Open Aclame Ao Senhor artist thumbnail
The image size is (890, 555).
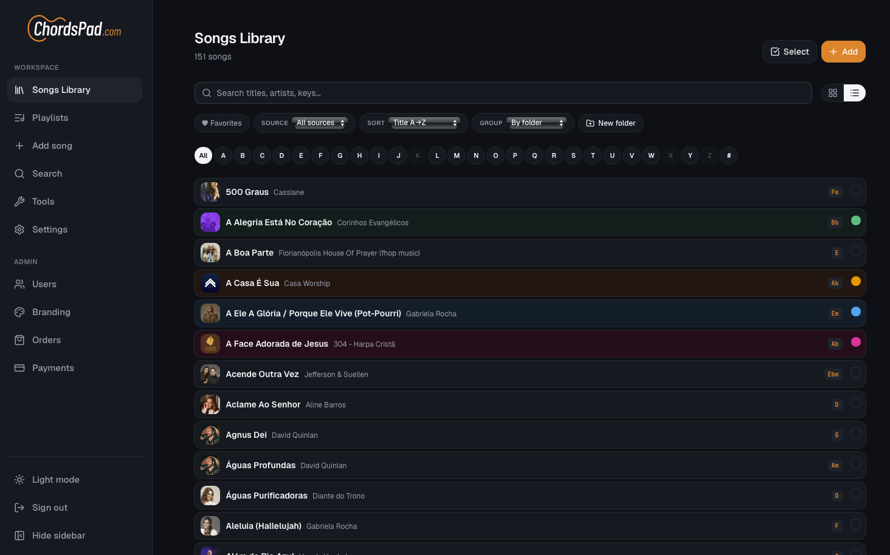tap(210, 404)
